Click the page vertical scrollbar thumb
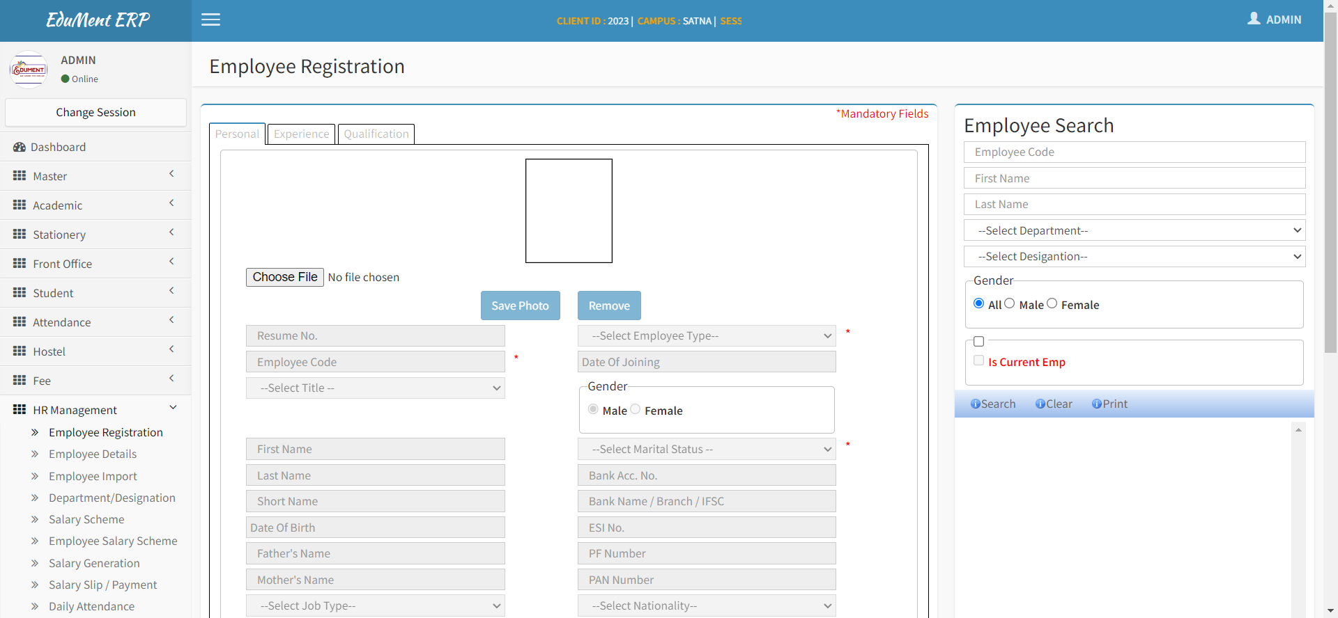1338x618 pixels. coord(1330,181)
